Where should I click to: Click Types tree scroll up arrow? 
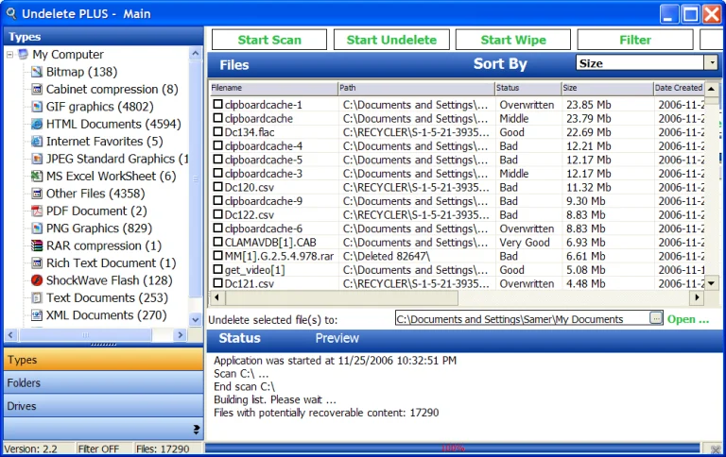pos(196,54)
